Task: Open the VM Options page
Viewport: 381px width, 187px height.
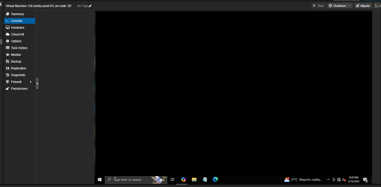Action: 16,41
